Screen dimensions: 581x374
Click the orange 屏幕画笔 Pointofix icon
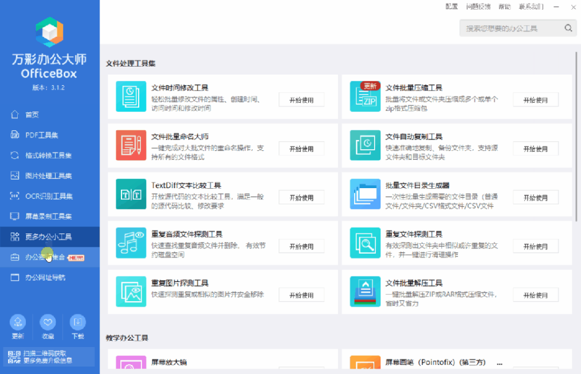(x=365, y=362)
